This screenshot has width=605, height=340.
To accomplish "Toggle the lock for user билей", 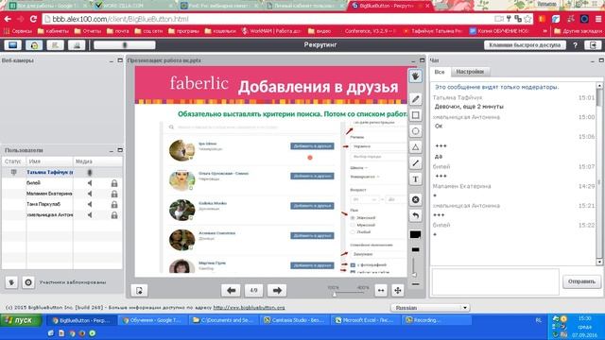I will click(x=114, y=183).
